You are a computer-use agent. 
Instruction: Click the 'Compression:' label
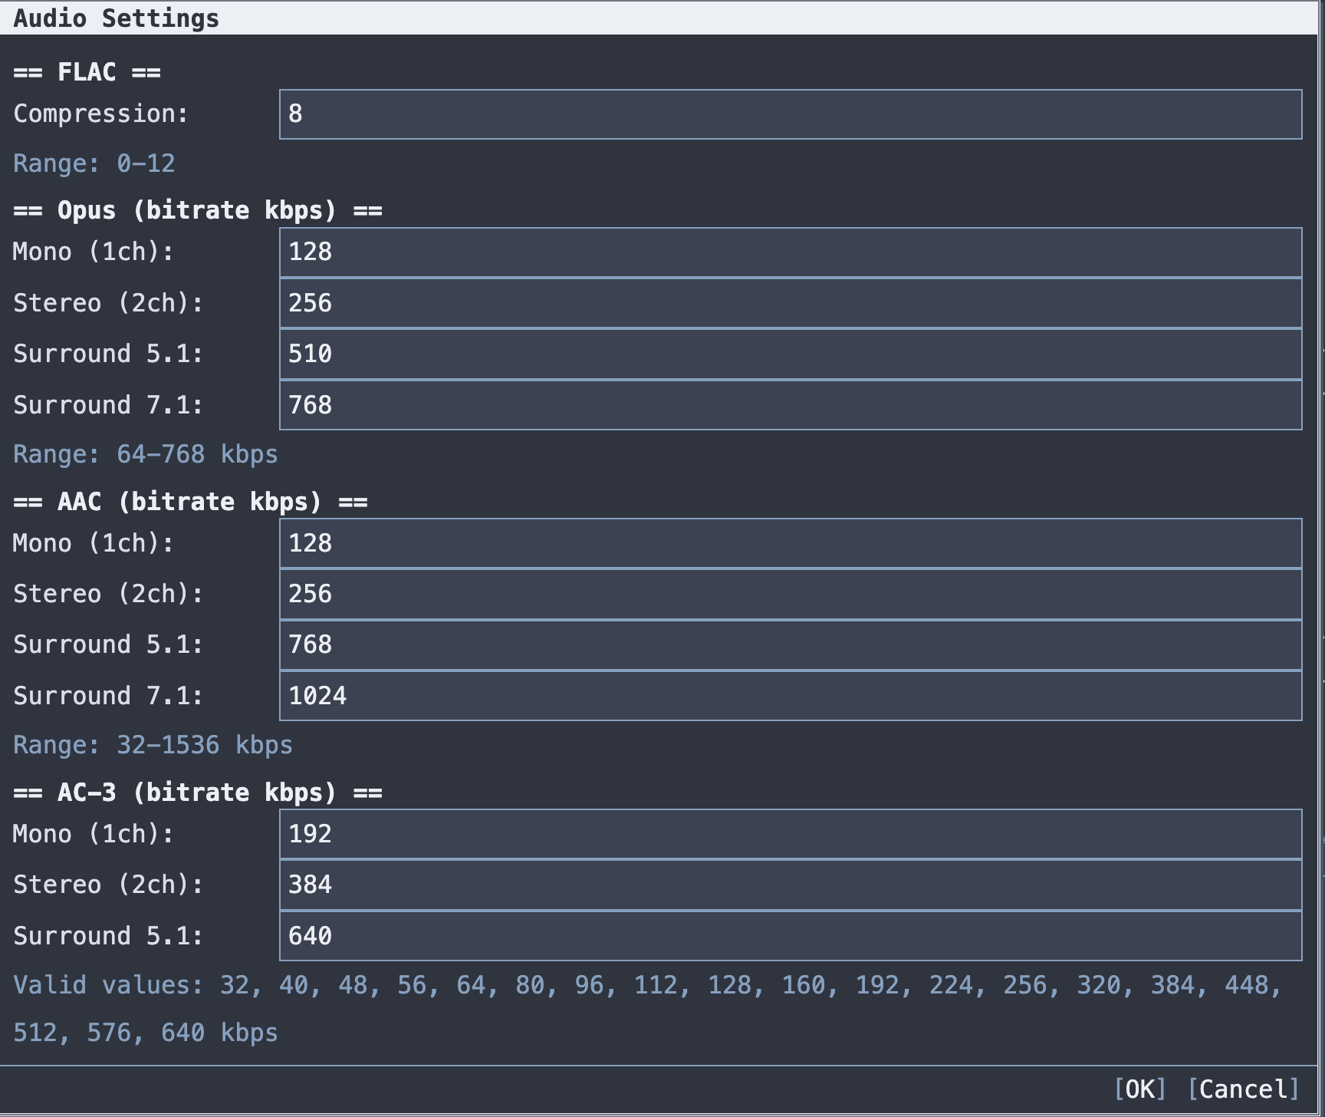(x=101, y=114)
